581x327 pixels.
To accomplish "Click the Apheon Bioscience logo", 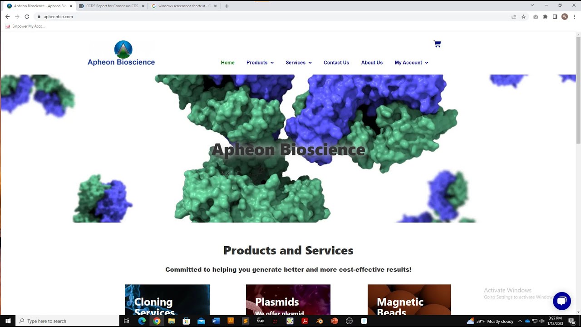I will (121, 54).
